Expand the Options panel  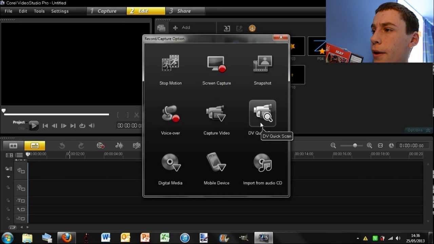coord(419,130)
